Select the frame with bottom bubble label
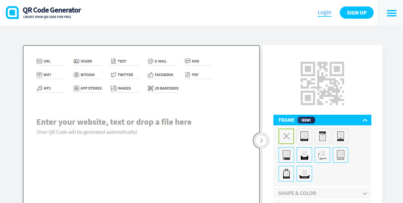This screenshot has height=203, width=403. [340, 136]
